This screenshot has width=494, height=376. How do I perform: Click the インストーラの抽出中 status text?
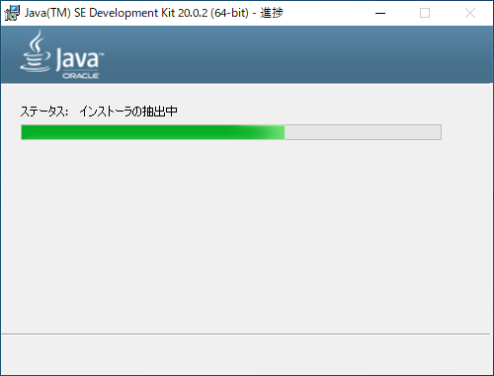[128, 112]
